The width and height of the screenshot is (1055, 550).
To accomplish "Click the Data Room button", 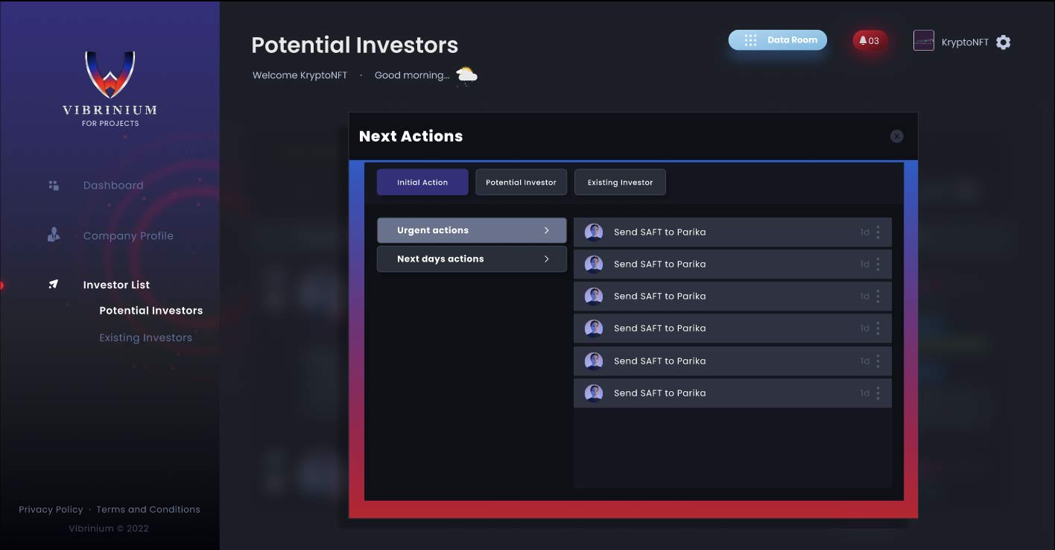I will [x=778, y=40].
